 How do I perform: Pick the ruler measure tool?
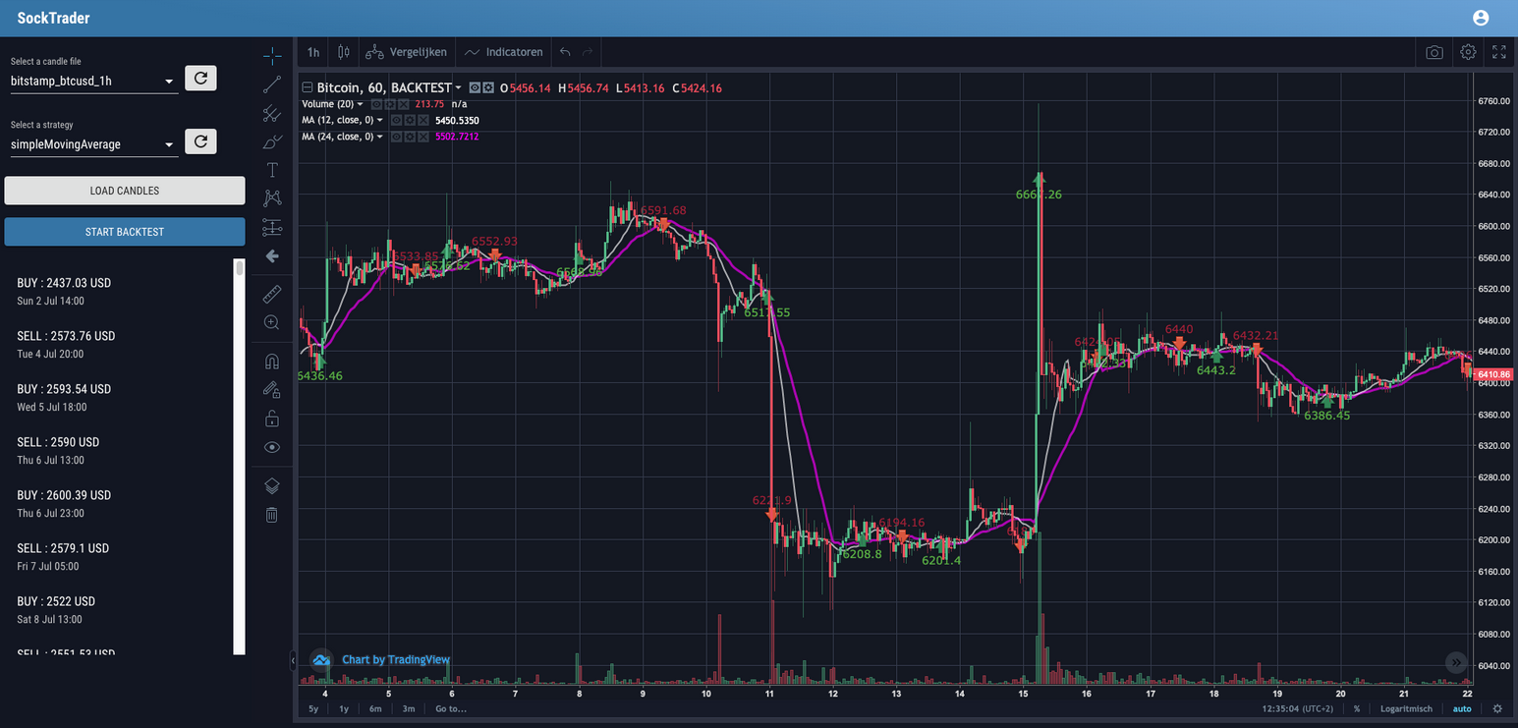(272, 294)
